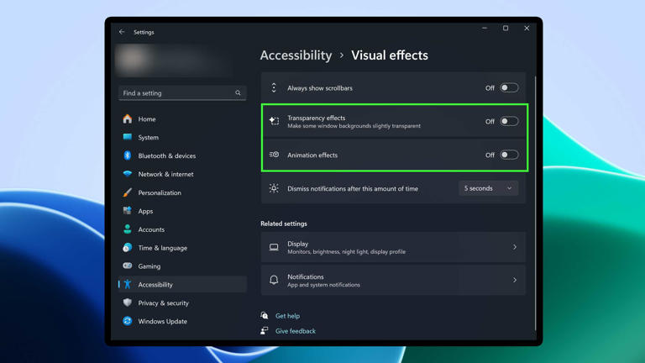Click the Transparency effects sparkle icon
This screenshot has height=363, width=645.
click(274, 121)
